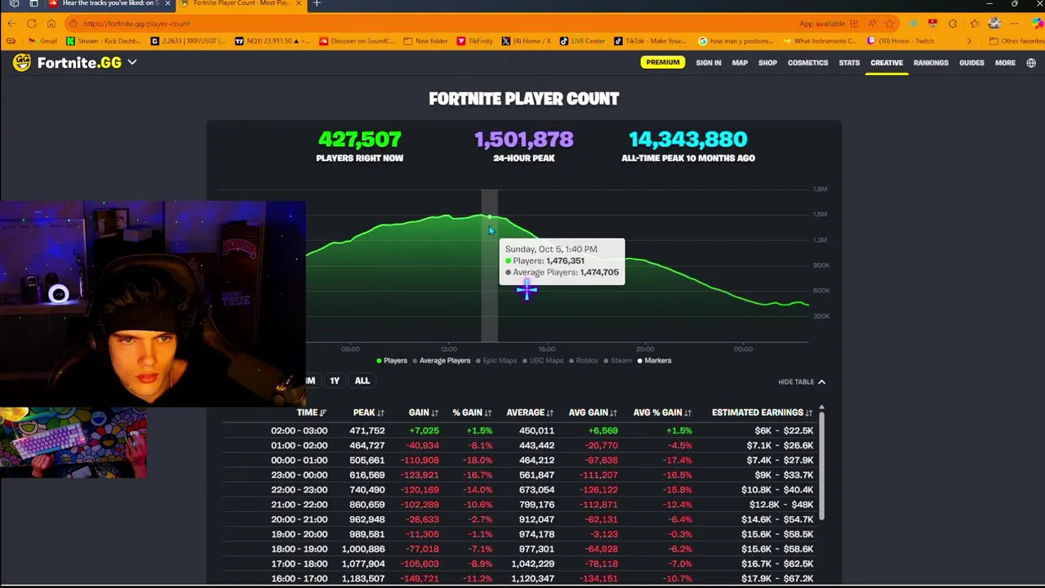
Task: Sort table by ESTIMATED EARNINGS column
Action: (x=763, y=412)
